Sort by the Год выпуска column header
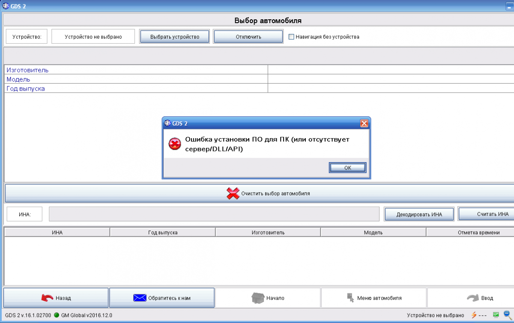 (163, 232)
